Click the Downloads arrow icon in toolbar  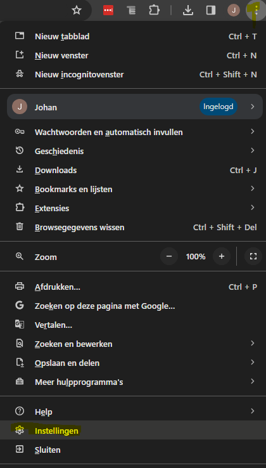[187, 10]
